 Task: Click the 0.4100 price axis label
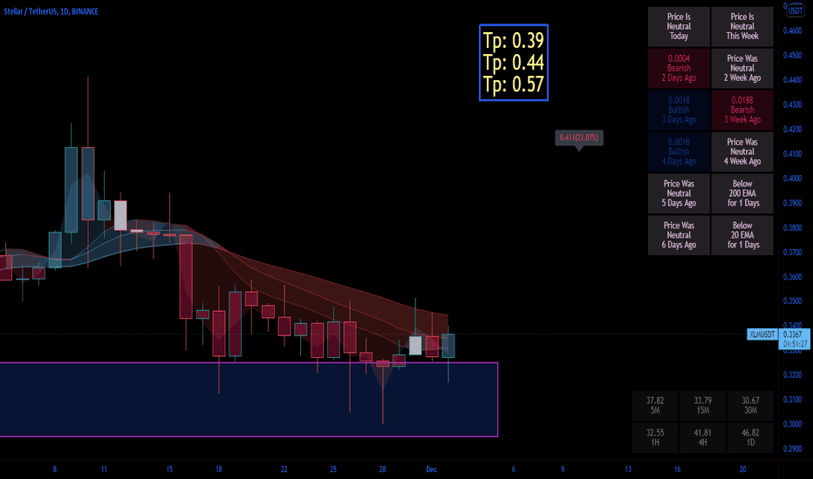pos(792,154)
